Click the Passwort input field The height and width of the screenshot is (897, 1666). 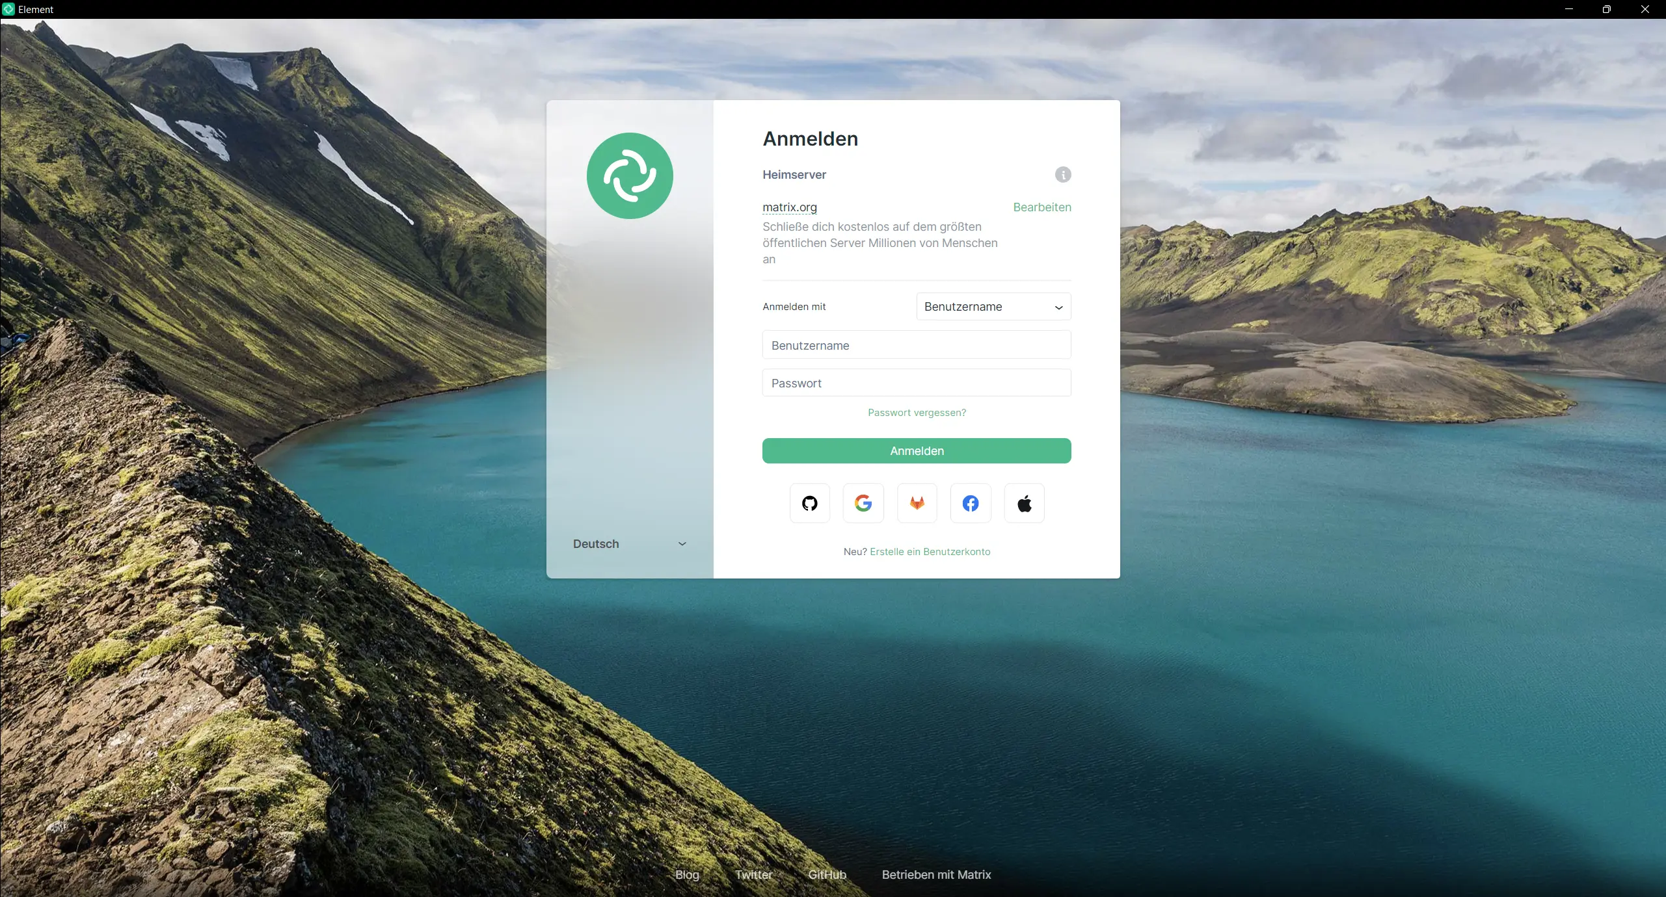(917, 383)
